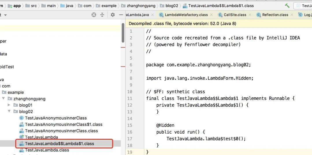Switch to the Reflection.class tab
Image resolution: width=312 pixels, height=155 pixels.
[x=275, y=15]
